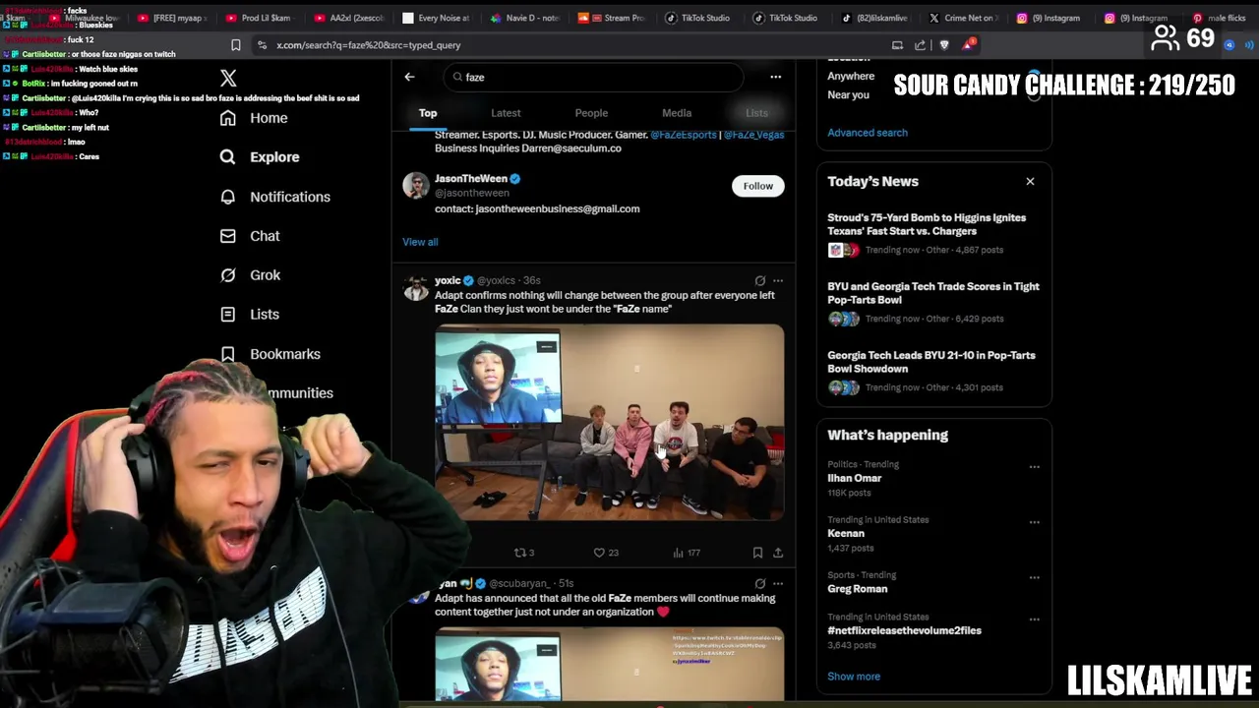Open JasonTheWeen profile name
The width and height of the screenshot is (1259, 708).
[471, 179]
